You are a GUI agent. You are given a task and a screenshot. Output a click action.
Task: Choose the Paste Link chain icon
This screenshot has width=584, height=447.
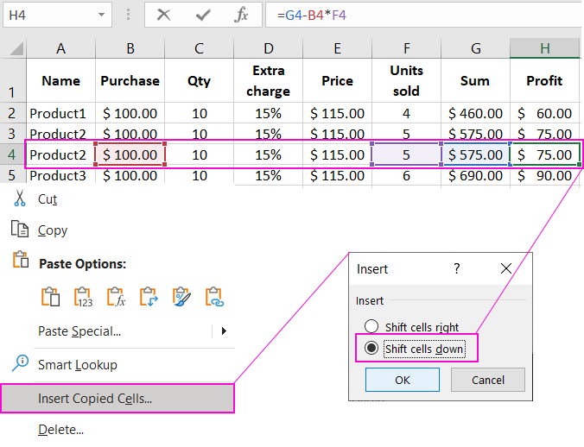pyautogui.click(x=214, y=297)
